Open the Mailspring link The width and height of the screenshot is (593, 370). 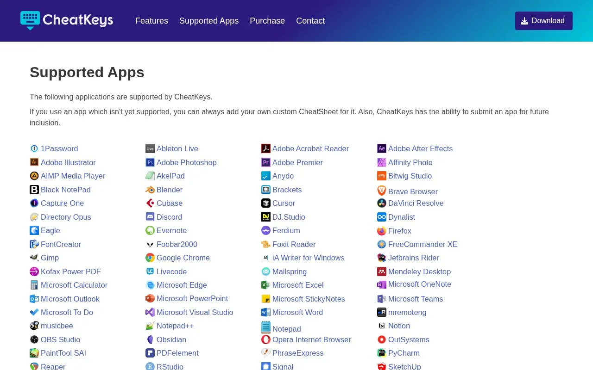tap(290, 271)
